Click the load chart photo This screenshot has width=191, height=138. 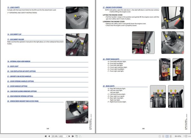coord(77,18)
